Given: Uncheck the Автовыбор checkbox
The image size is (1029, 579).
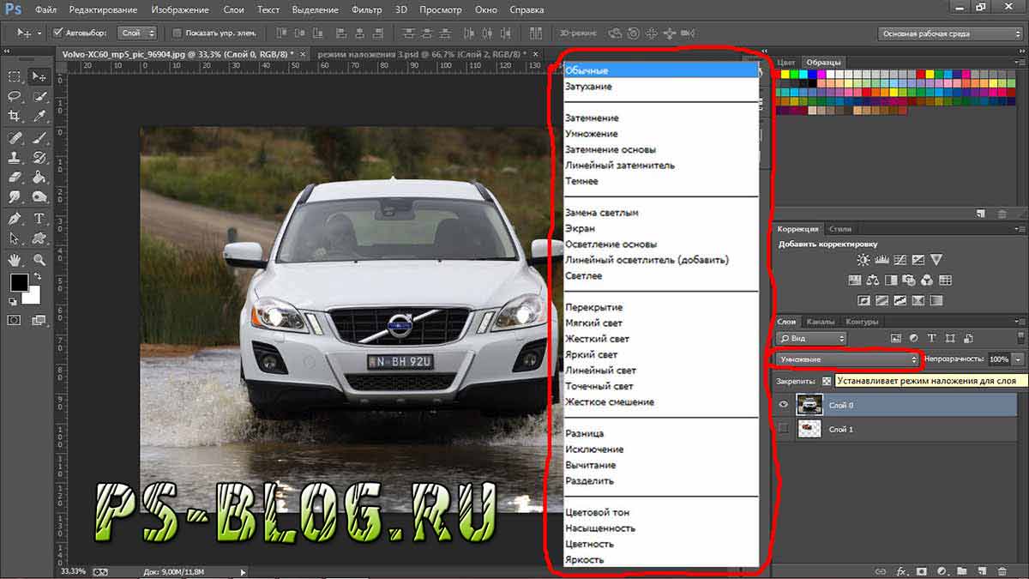Looking at the screenshot, I should click(58, 33).
